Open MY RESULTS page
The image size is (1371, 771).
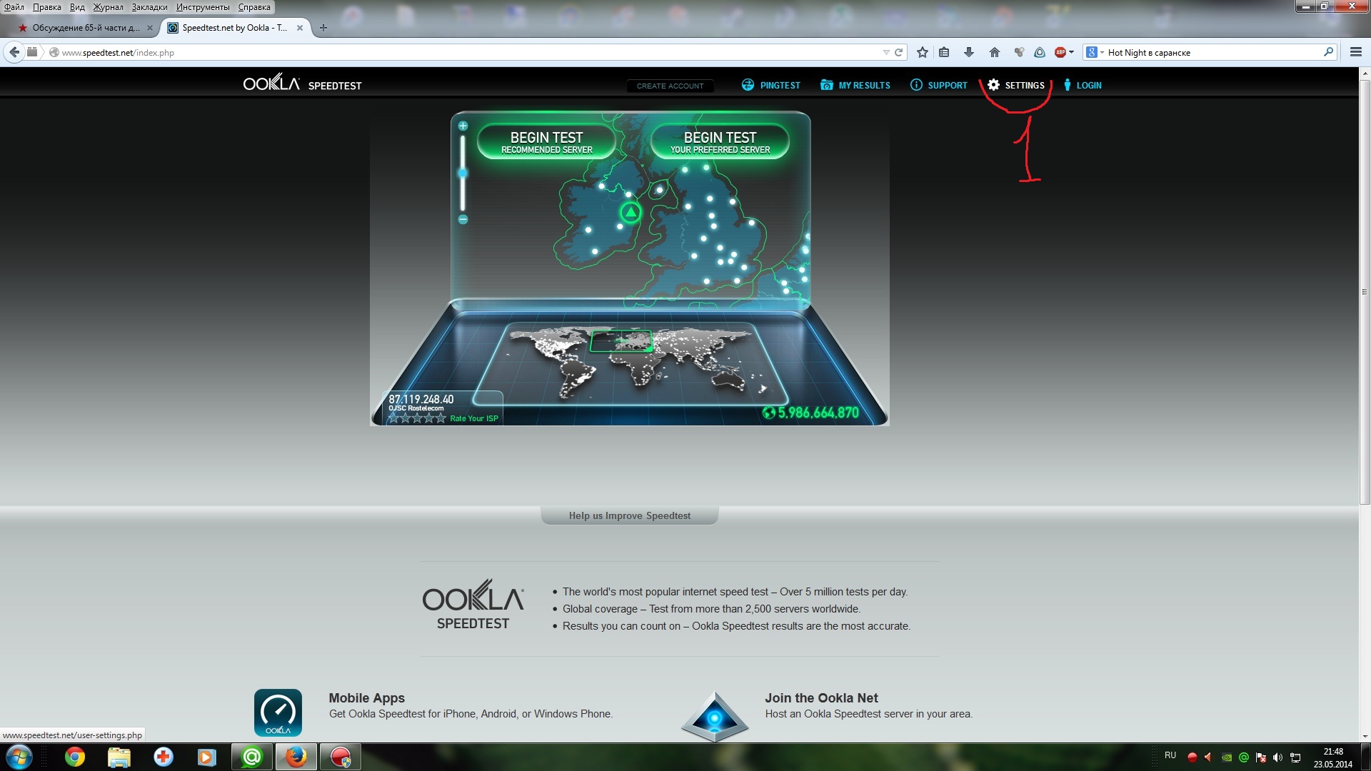click(855, 85)
